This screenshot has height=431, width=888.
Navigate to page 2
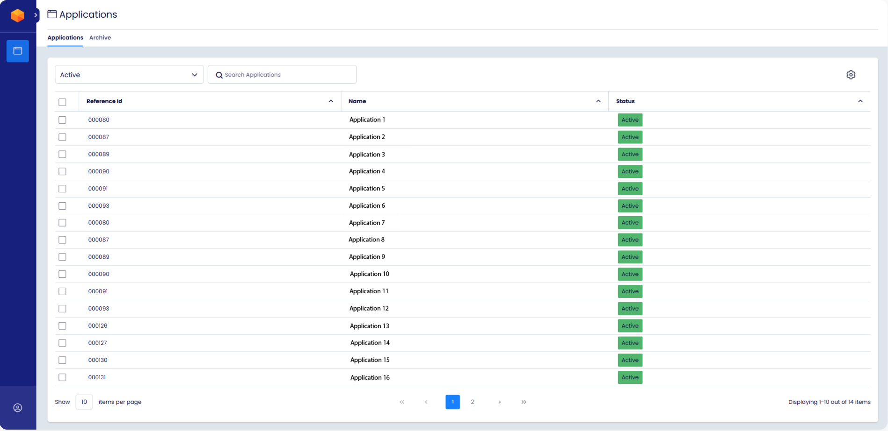(x=473, y=402)
